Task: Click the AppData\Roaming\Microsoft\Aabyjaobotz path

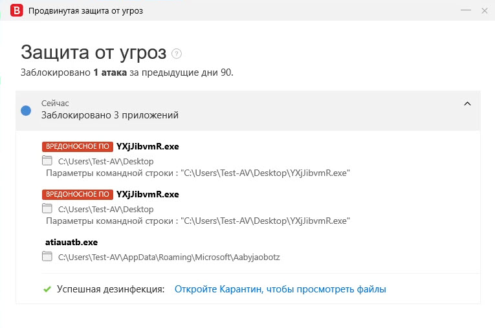Action: (x=168, y=257)
